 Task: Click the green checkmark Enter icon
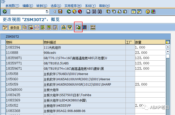(5, 12)
